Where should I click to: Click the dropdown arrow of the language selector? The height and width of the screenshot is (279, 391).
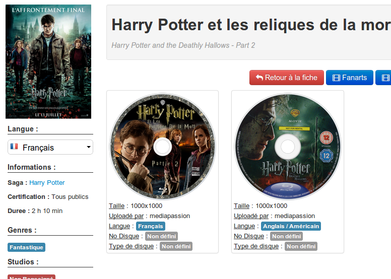(x=89, y=147)
